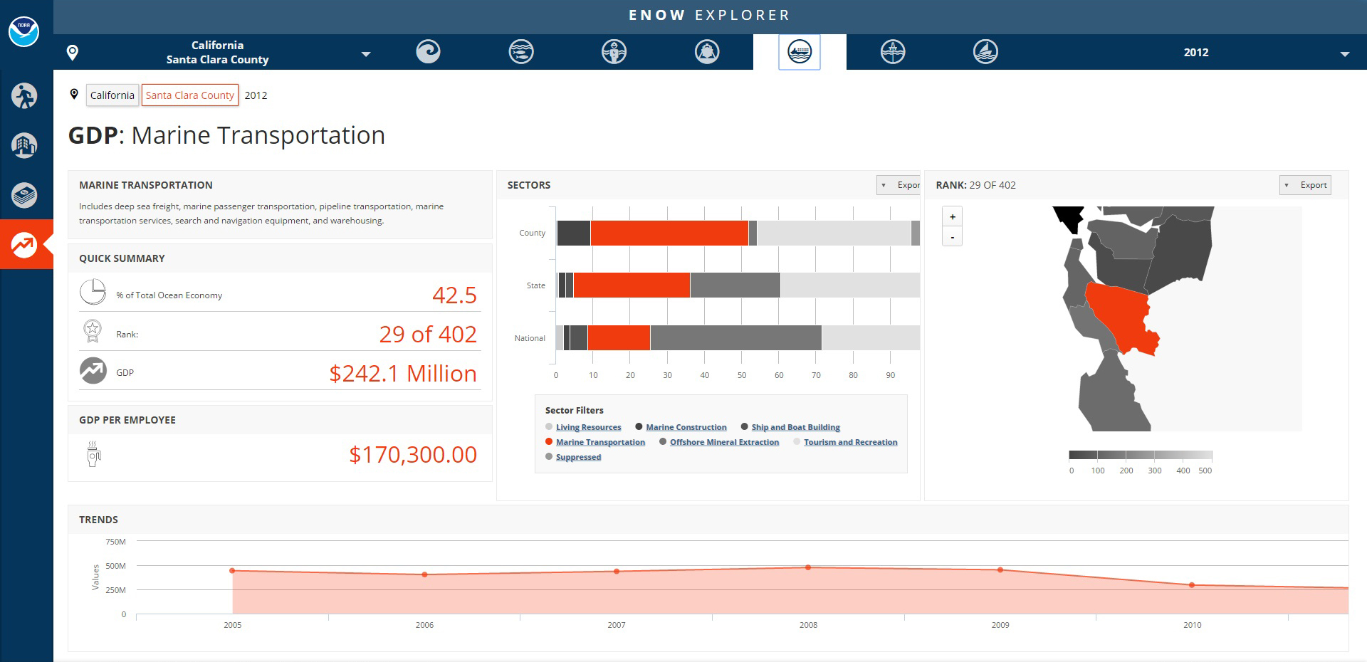Click the red County bar segment
Viewport: 1367px width, 662px height.
point(669,233)
